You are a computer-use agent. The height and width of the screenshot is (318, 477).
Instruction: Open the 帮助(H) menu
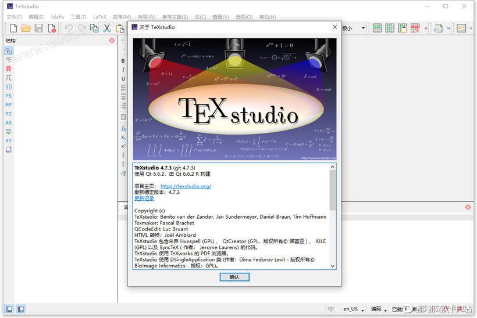[x=268, y=17]
